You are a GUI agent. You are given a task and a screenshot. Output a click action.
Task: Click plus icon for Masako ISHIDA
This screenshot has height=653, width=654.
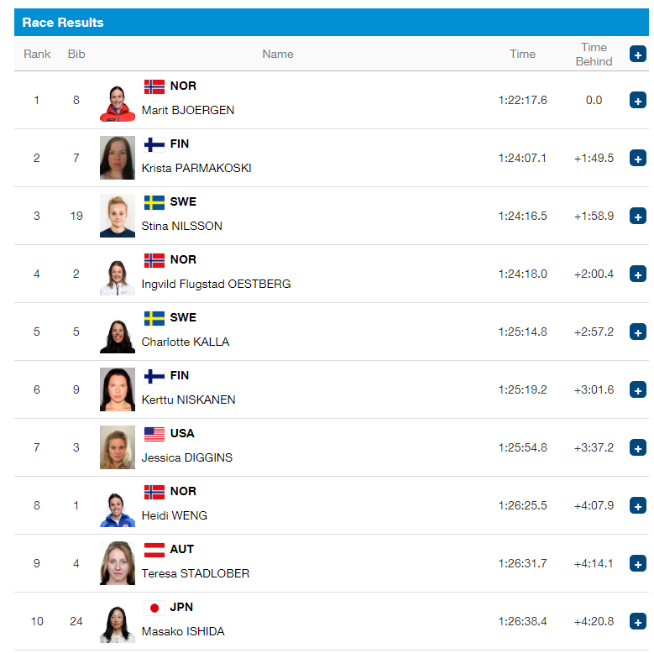[637, 622]
